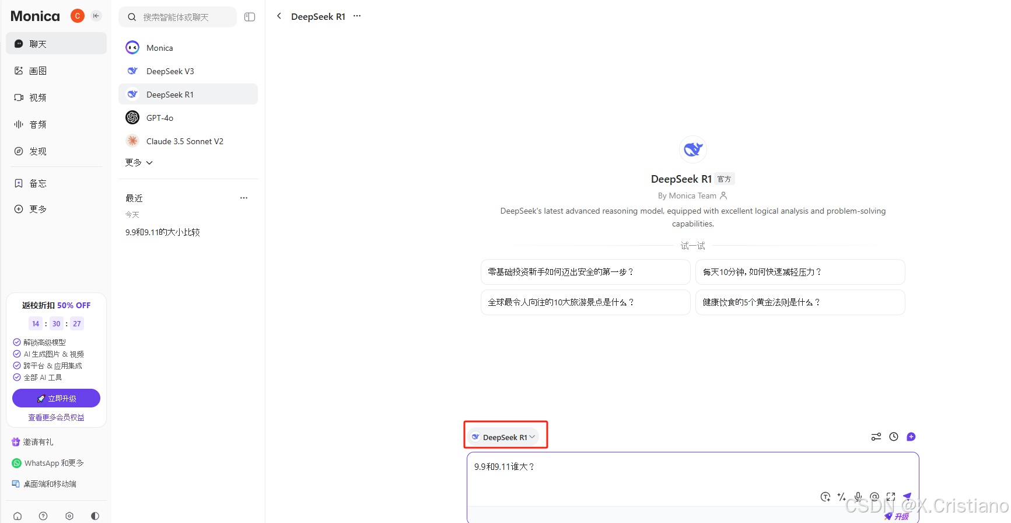Click the home icon at the sidebar bottom
The width and height of the screenshot is (1011, 523).
tap(18, 516)
